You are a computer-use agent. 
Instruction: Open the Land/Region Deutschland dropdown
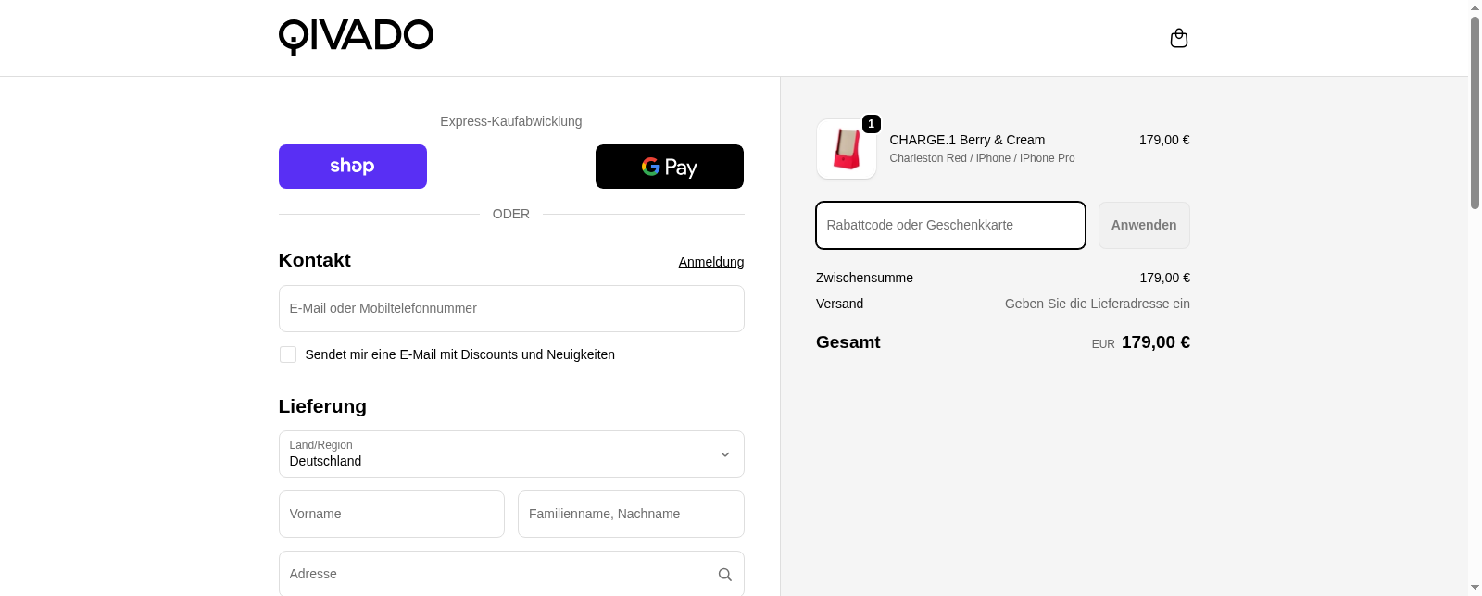(511, 453)
